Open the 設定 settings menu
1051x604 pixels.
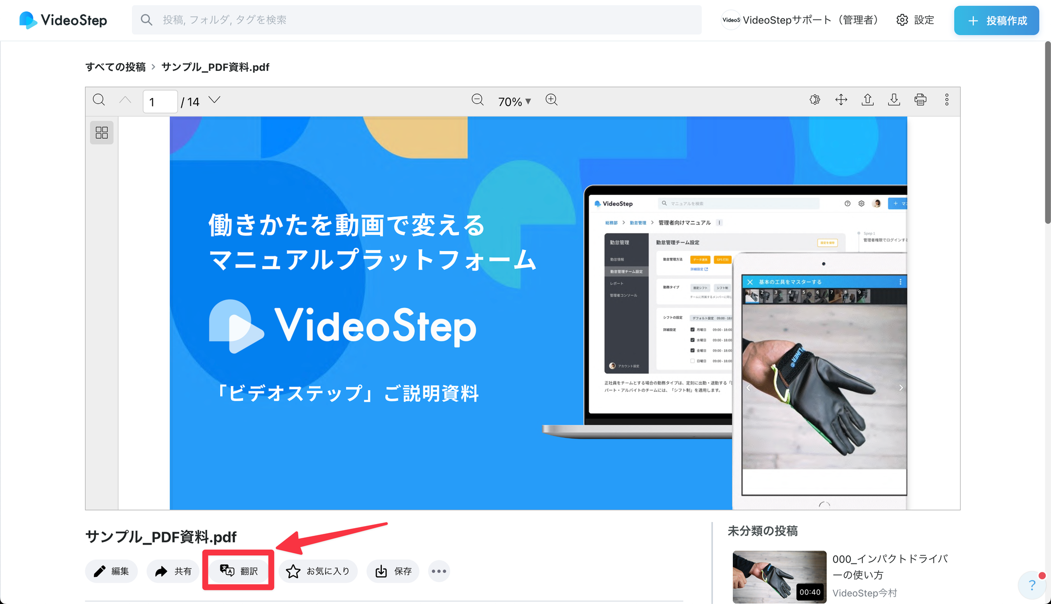click(x=916, y=20)
